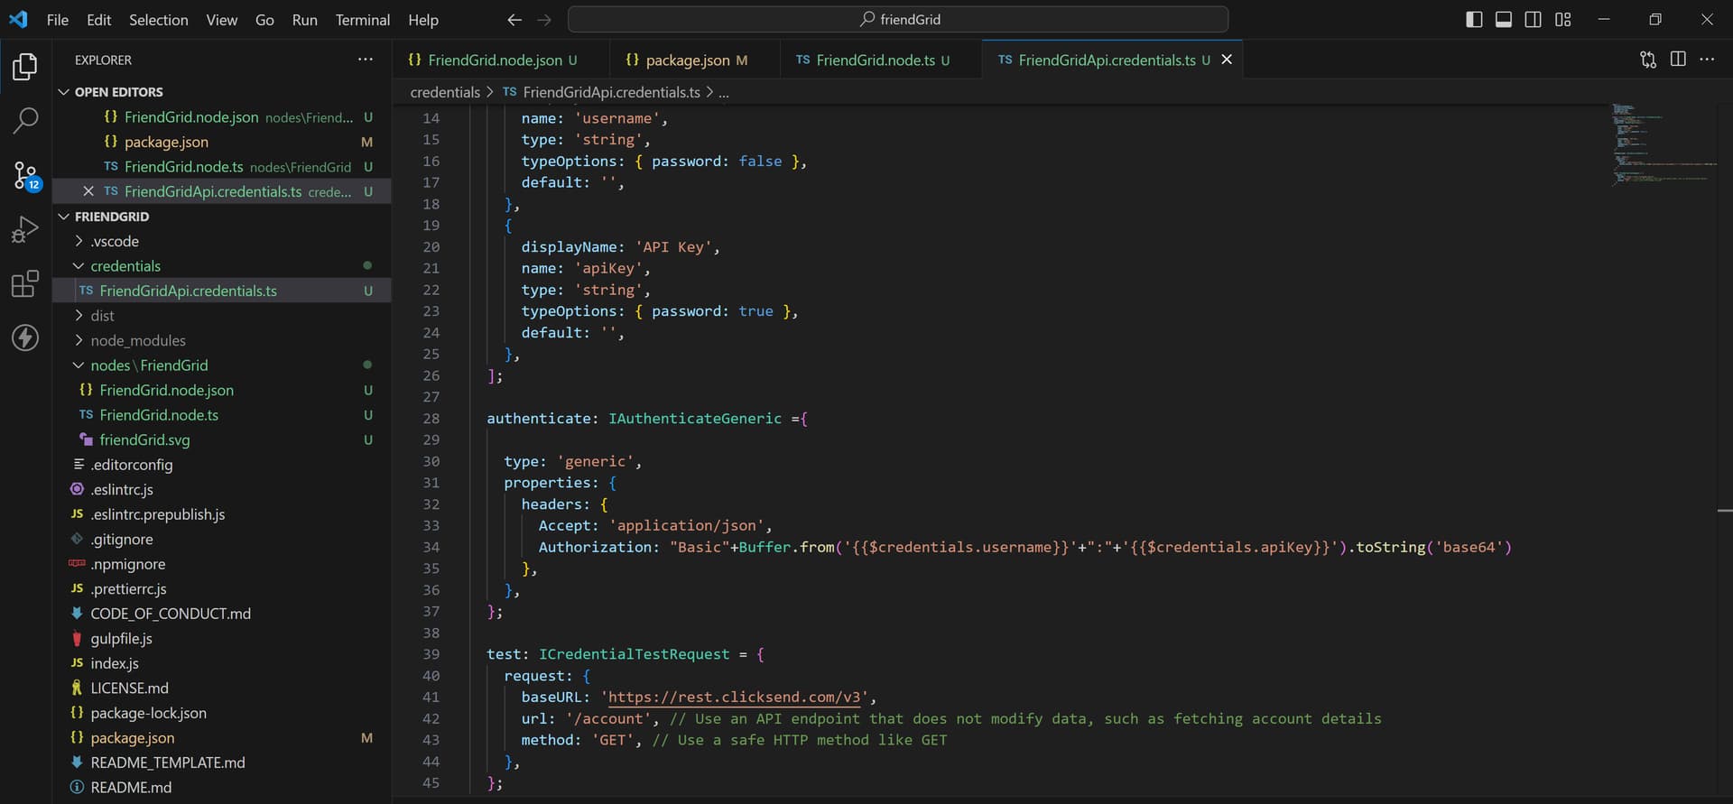Click credentials in the breadcrumb path
Screen dimensions: 1733x804
click(x=445, y=92)
